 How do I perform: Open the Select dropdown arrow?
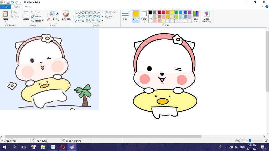point(26,21)
